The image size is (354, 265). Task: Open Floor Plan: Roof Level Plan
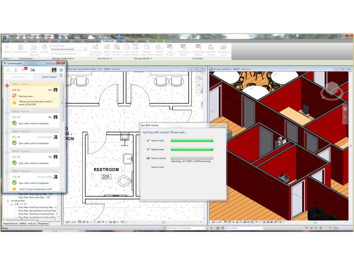pyautogui.click(x=34, y=197)
